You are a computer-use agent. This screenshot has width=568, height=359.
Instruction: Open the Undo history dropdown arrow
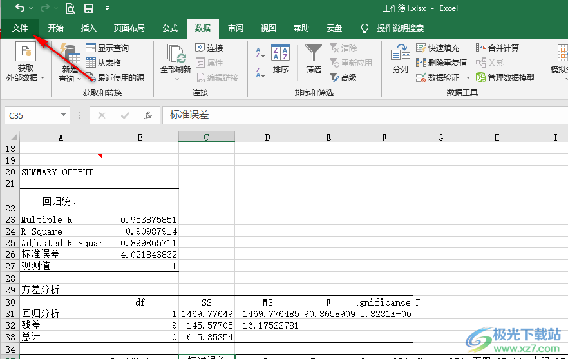31,8
